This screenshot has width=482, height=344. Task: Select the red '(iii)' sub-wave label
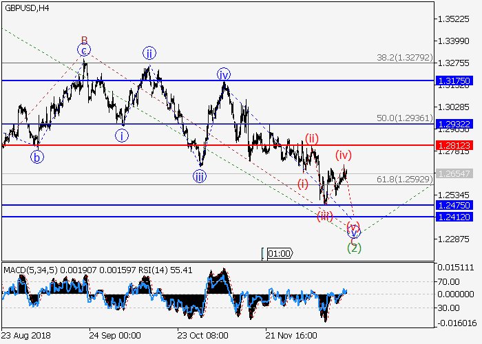pyautogui.click(x=325, y=217)
